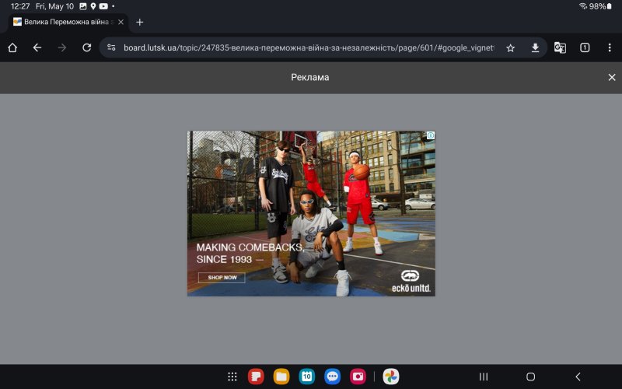
Task: Reload the current page
Action: pyautogui.click(x=86, y=47)
